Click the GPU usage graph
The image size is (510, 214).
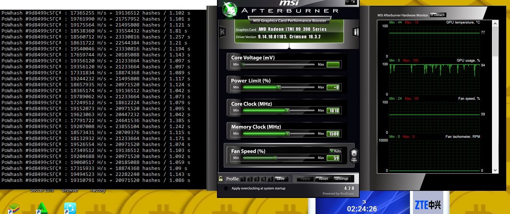(435, 79)
